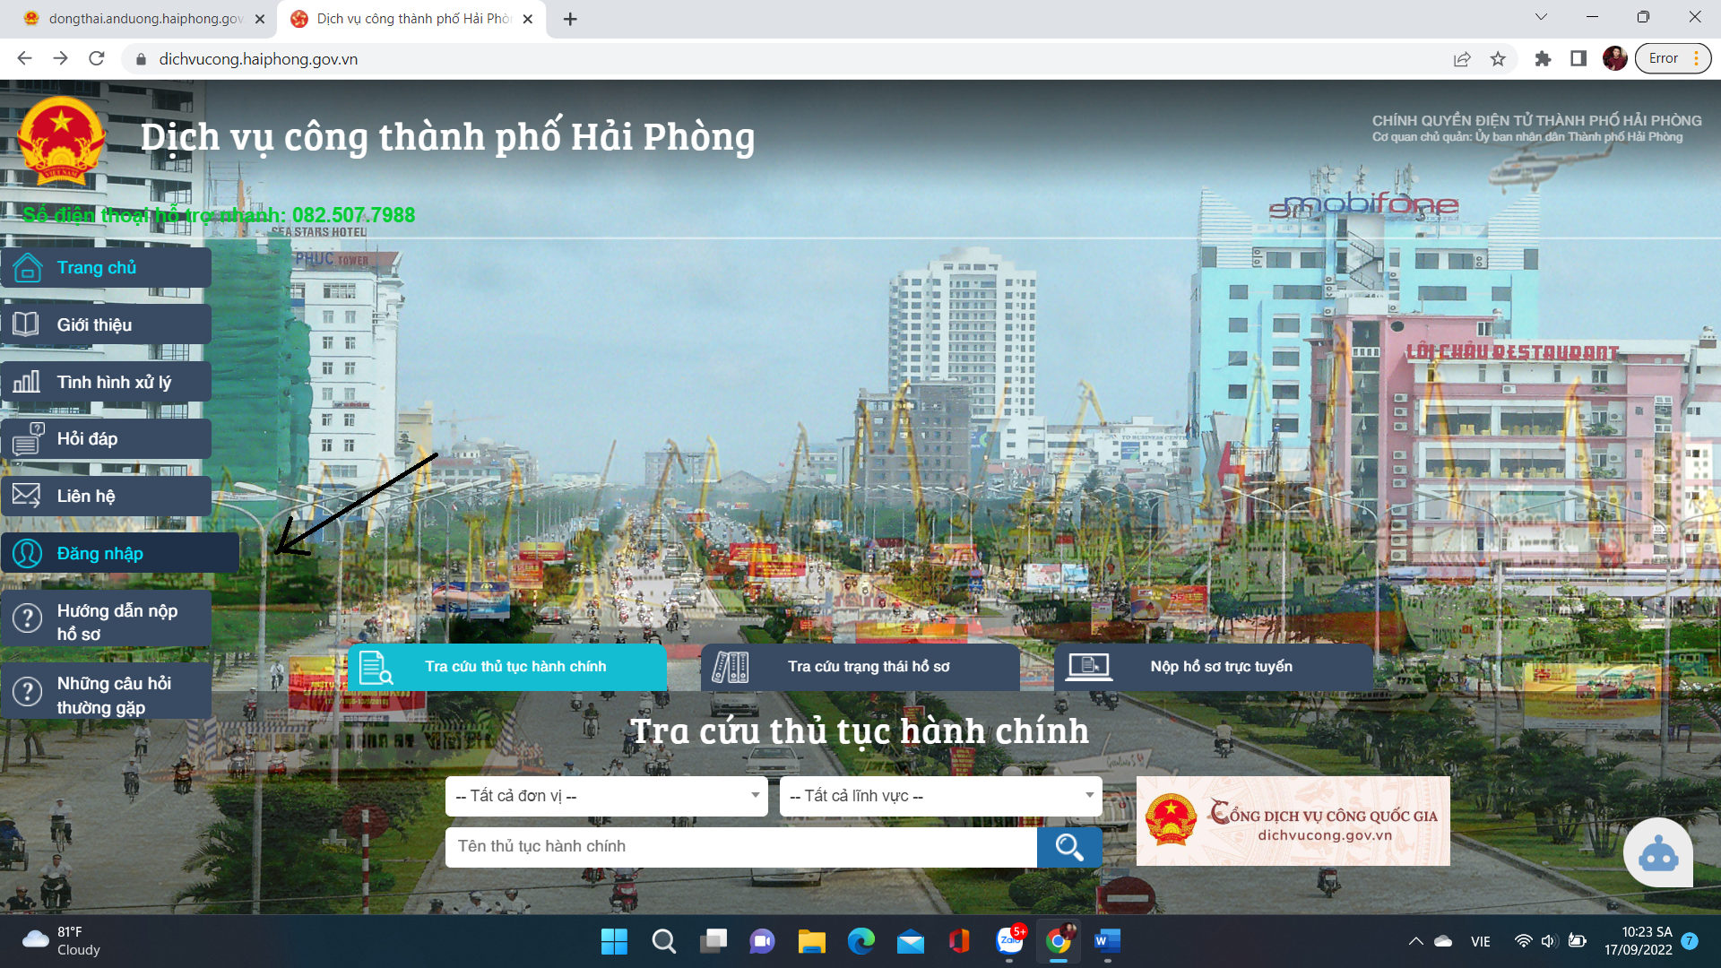Open the chatbot robot icon
This screenshot has height=968, width=1721.
click(x=1657, y=854)
